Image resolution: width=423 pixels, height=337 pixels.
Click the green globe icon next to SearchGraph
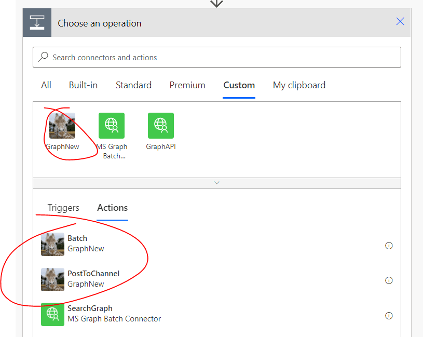click(x=52, y=314)
